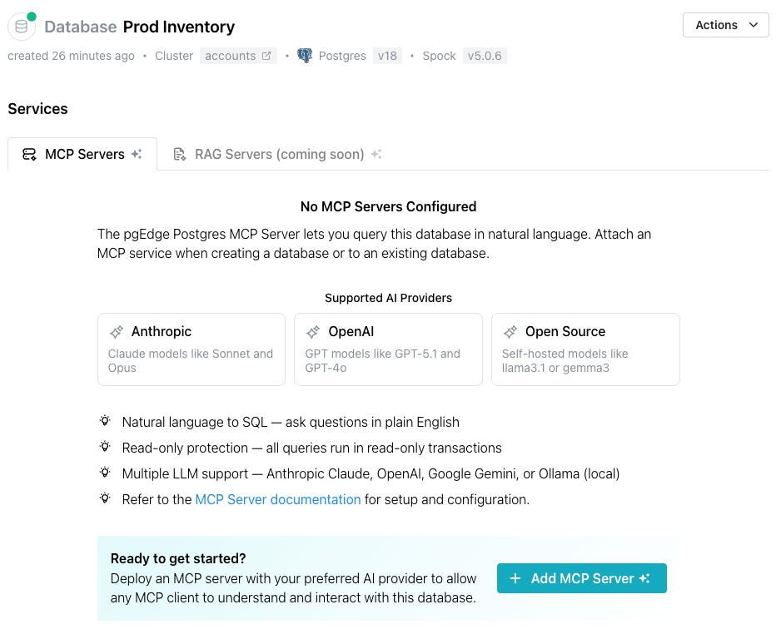776x634 pixels.
Task: Click the sparkle icon next to MCP Servers label
Action: click(135, 153)
